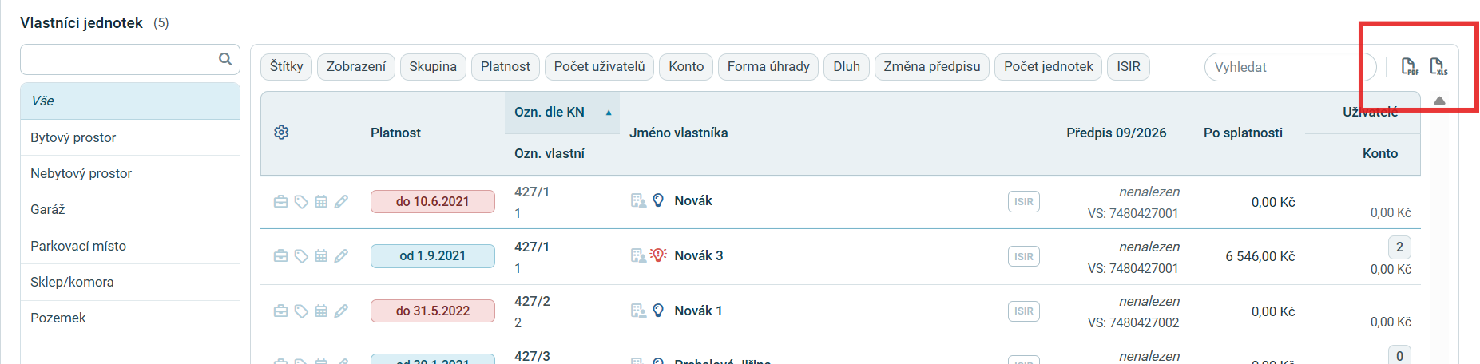Viewport: 1480px width, 364px height.
Task: Open user count badge 2 for Novák 3
Action: [1399, 247]
